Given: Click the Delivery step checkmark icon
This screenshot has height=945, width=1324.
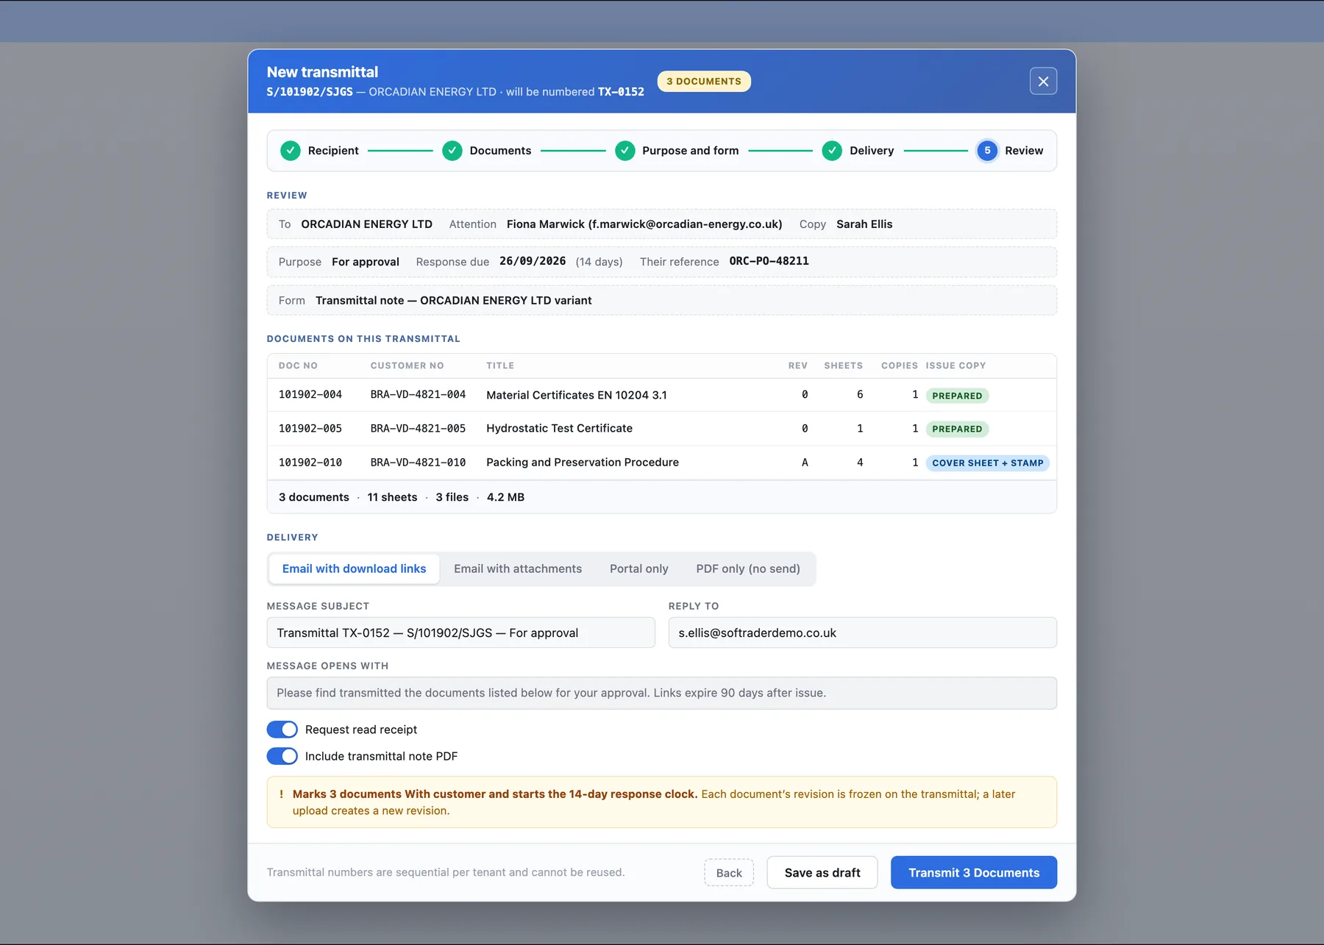Looking at the screenshot, I should click(832, 151).
